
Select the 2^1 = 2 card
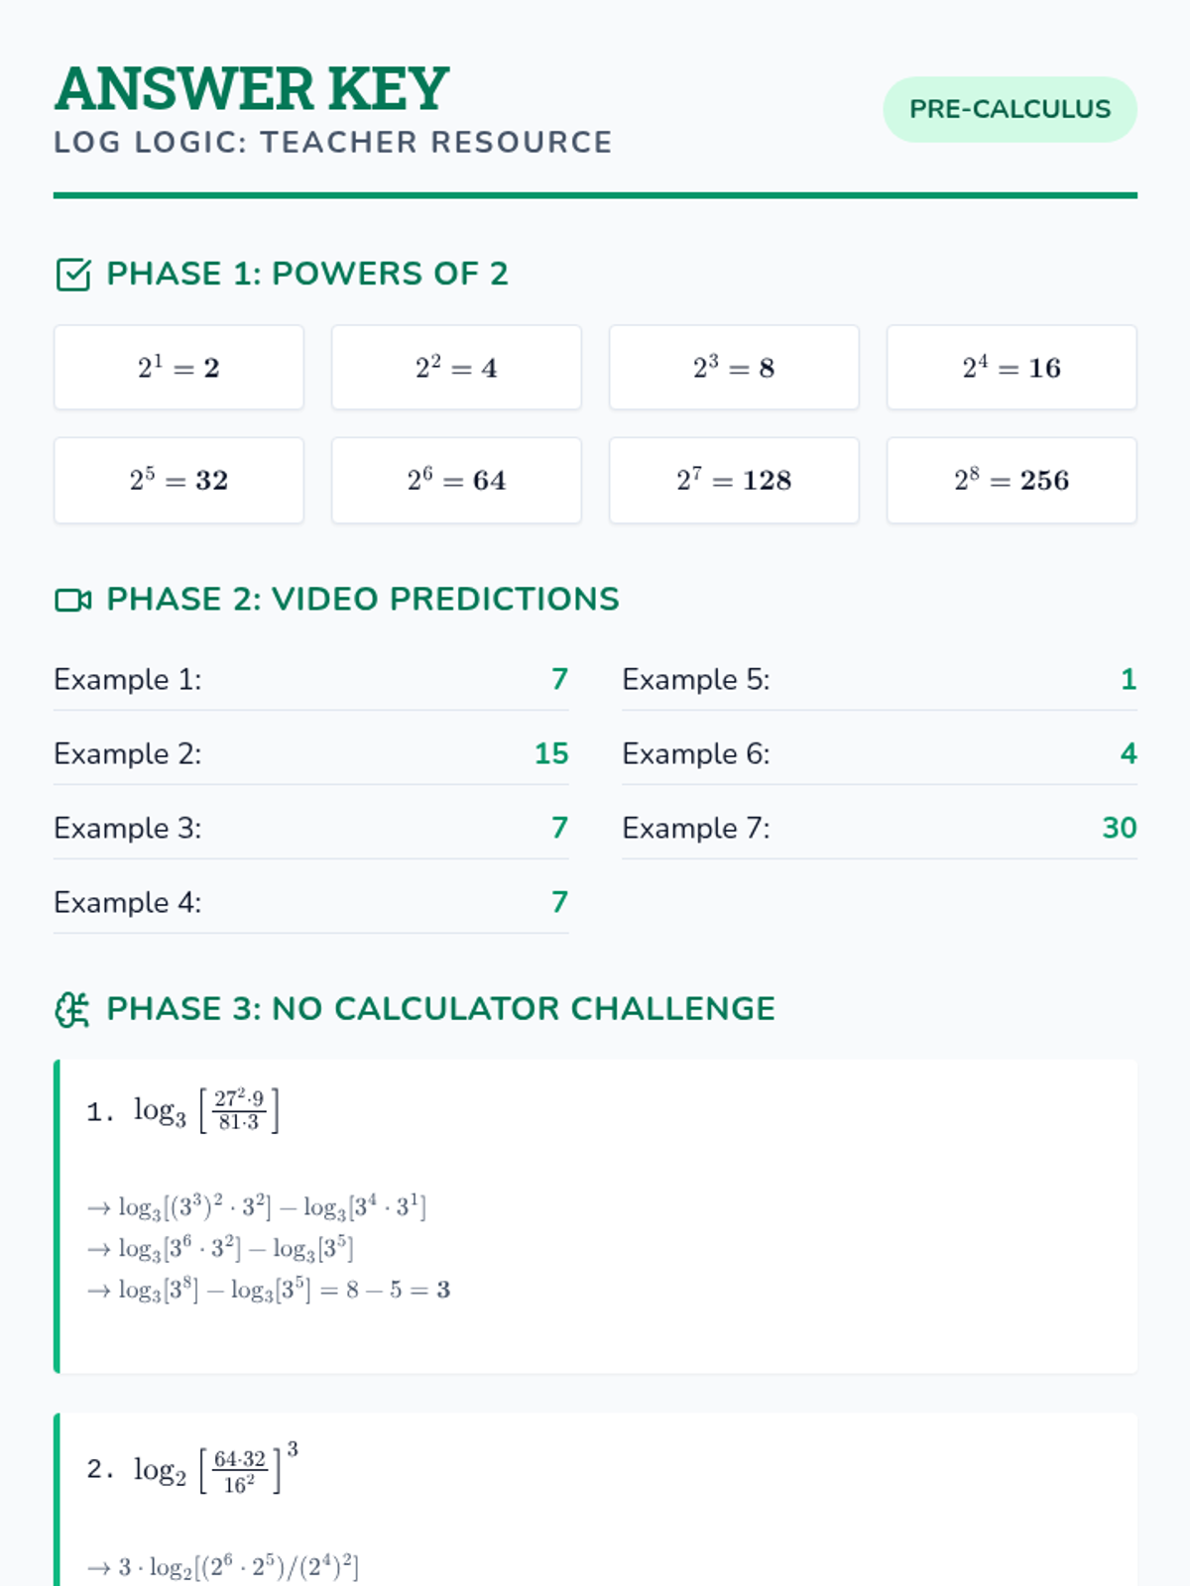178,368
